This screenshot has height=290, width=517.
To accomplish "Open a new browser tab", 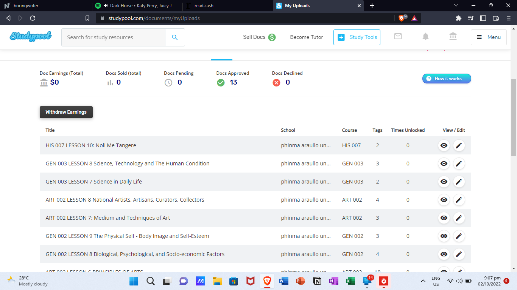I will coord(372,6).
